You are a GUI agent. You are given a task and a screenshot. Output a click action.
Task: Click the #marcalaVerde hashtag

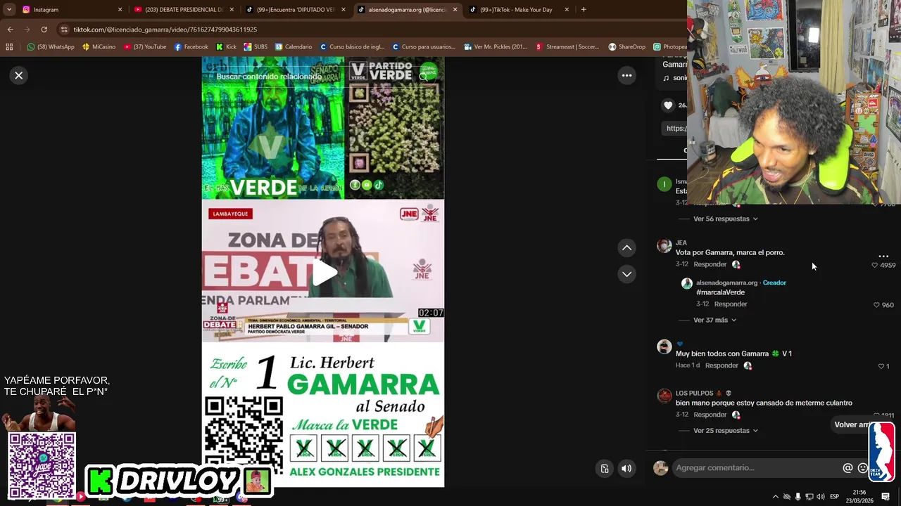[720, 292]
